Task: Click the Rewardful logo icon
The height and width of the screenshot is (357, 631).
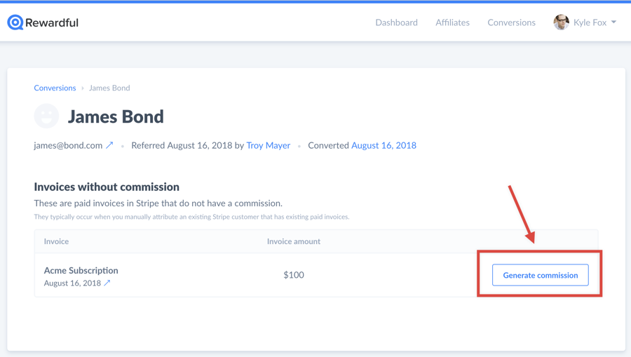Action: pos(15,22)
